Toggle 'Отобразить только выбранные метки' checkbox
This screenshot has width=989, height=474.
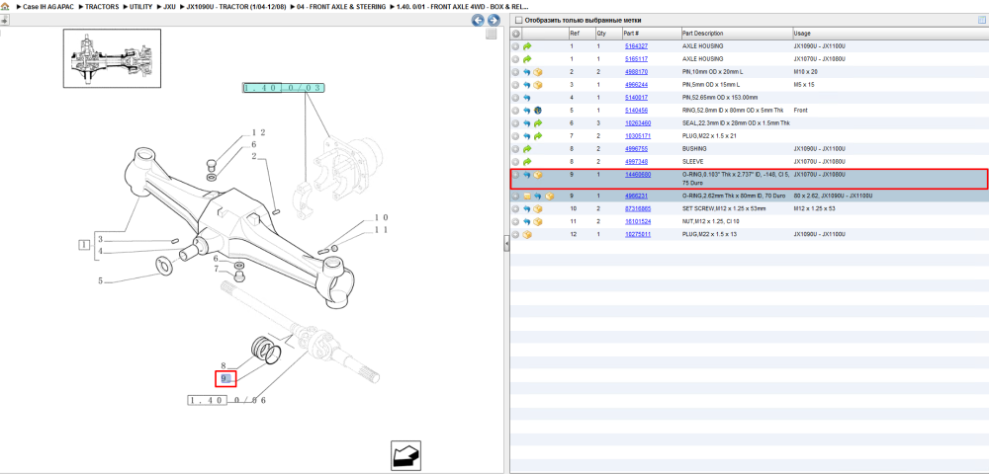[518, 20]
